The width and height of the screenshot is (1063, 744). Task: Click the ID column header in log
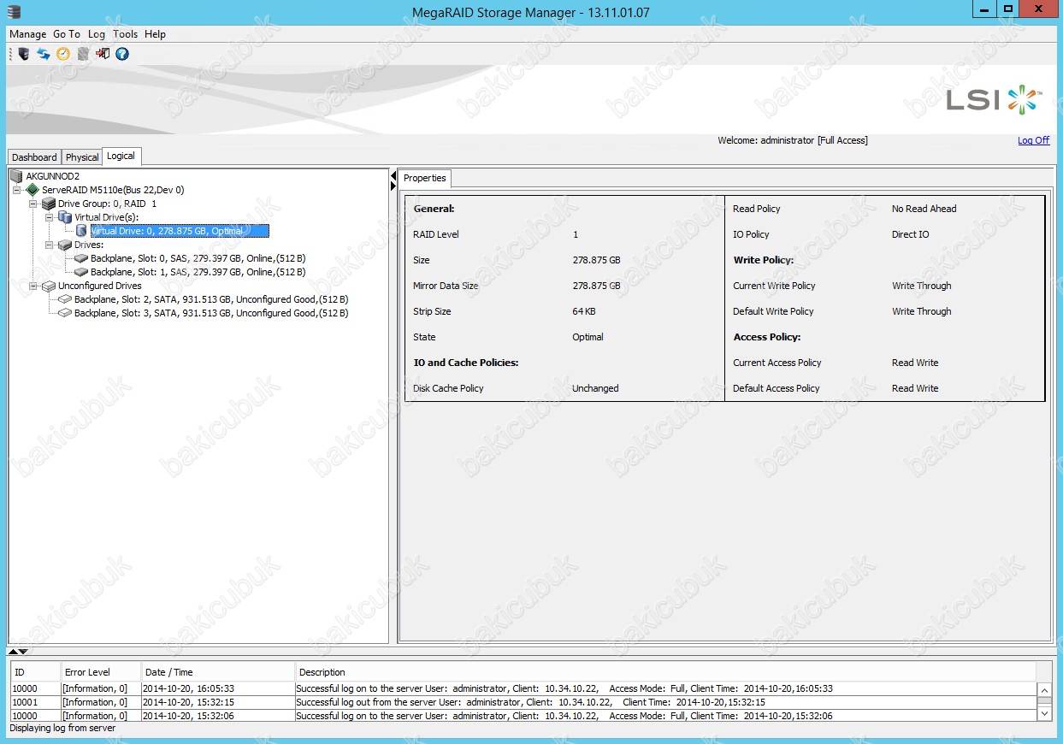coord(35,672)
